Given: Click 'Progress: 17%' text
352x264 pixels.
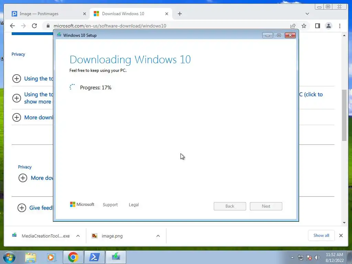Looking at the screenshot, I should (96, 88).
